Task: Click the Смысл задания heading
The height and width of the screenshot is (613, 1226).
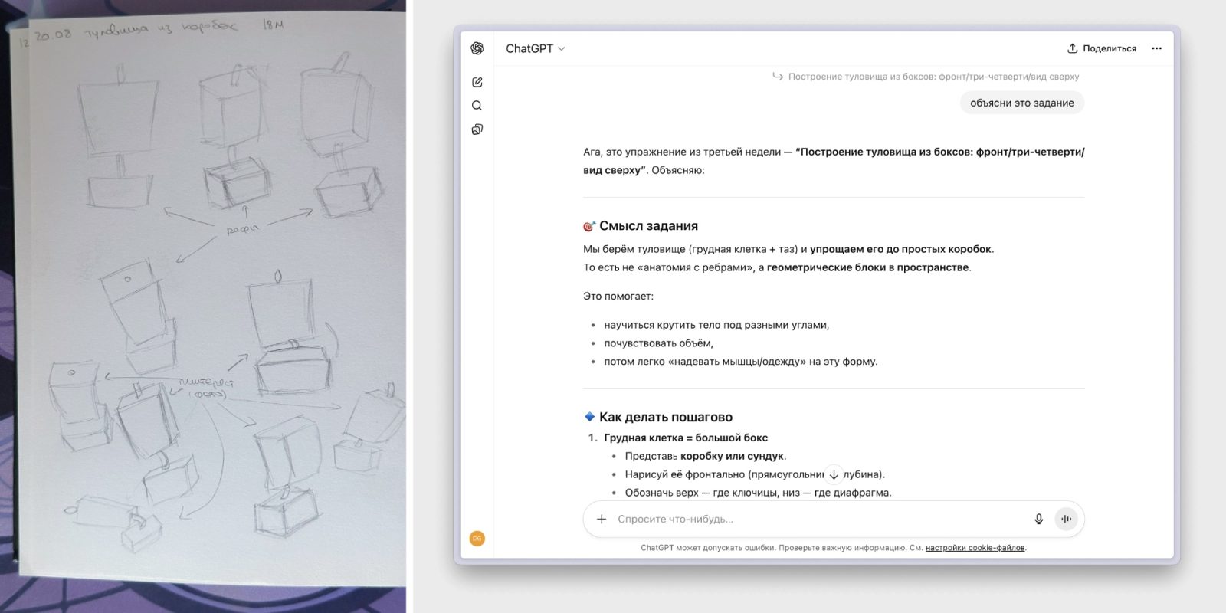Action: pyautogui.click(x=648, y=226)
